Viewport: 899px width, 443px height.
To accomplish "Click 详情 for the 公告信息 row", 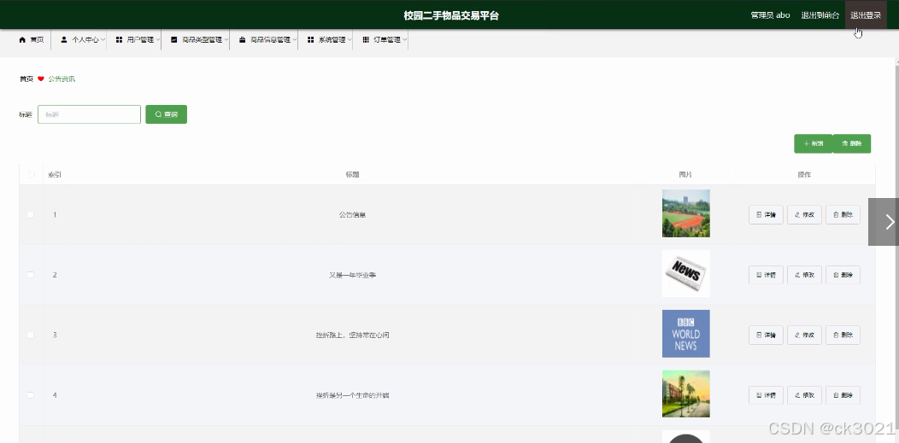I will coord(766,214).
